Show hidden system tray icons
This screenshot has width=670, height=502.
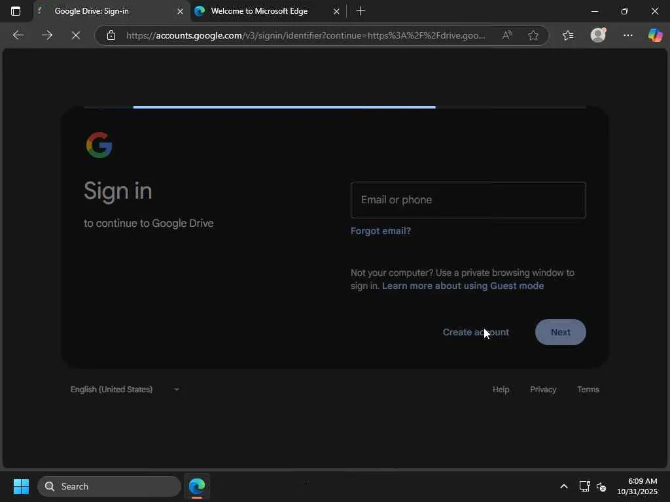tap(563, 486)
